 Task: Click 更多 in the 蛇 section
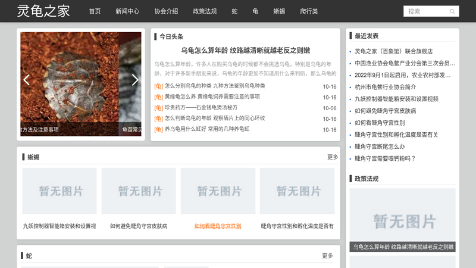tap(328, 255)
